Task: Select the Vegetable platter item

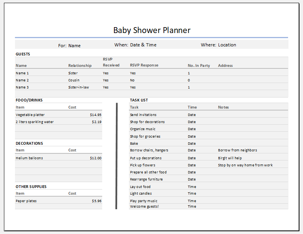Action: click(30, 115)
